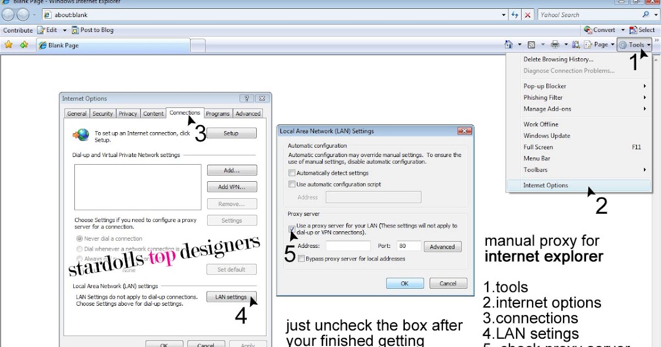Click the Add VPN... button
Screen dimensions: 661x347
click(x=232, y=187)
